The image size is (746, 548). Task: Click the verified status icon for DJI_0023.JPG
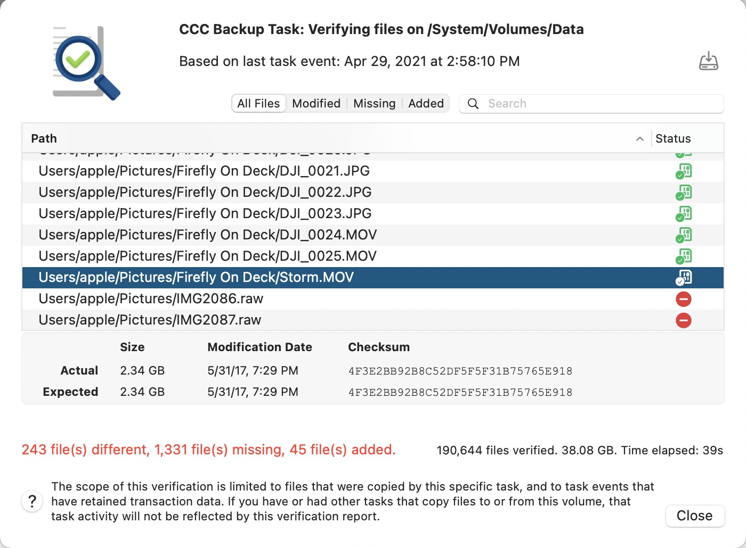[x=684, y=214]
